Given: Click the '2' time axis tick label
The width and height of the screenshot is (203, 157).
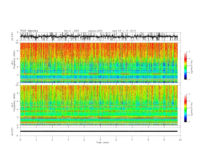Looking at the screenshot, I should pos(52,140).
